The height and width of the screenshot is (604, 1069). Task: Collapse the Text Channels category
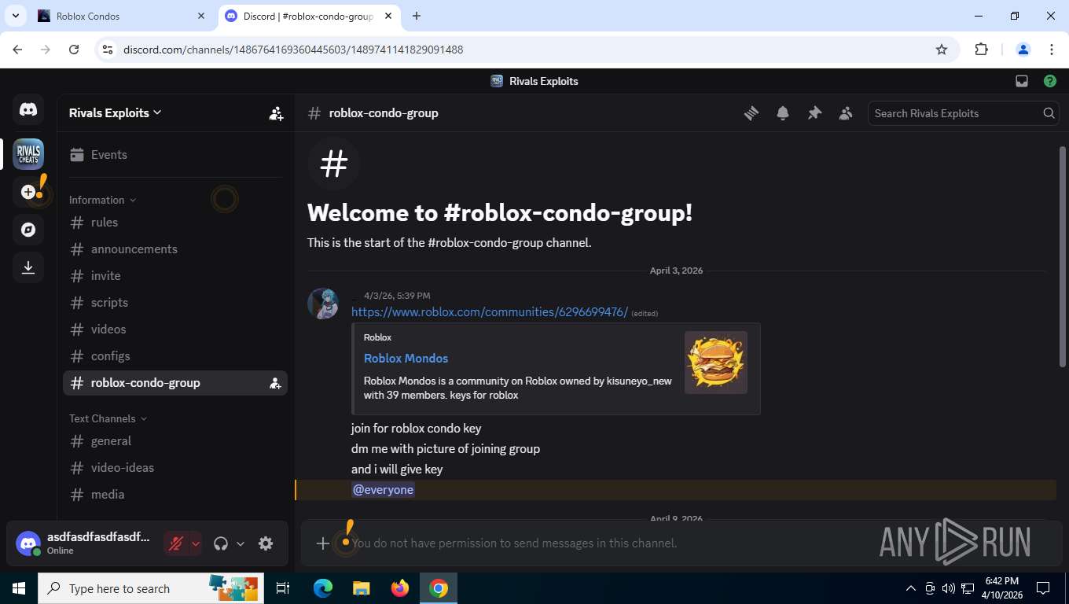point(108,418)
